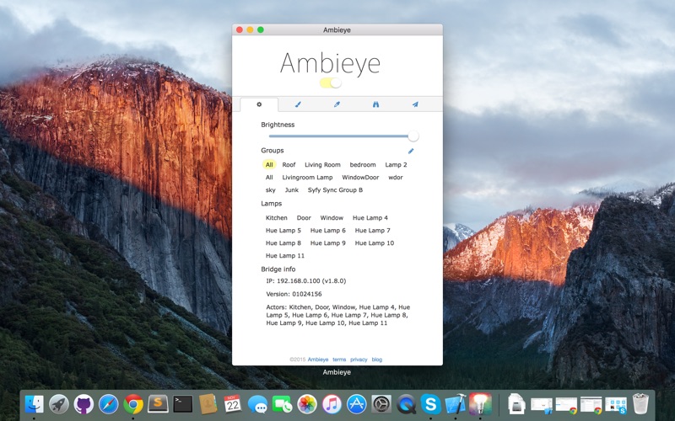Choose Hue Lamp 5 in Lamps list
Screen dimensions: 675x421
[283, 230]
